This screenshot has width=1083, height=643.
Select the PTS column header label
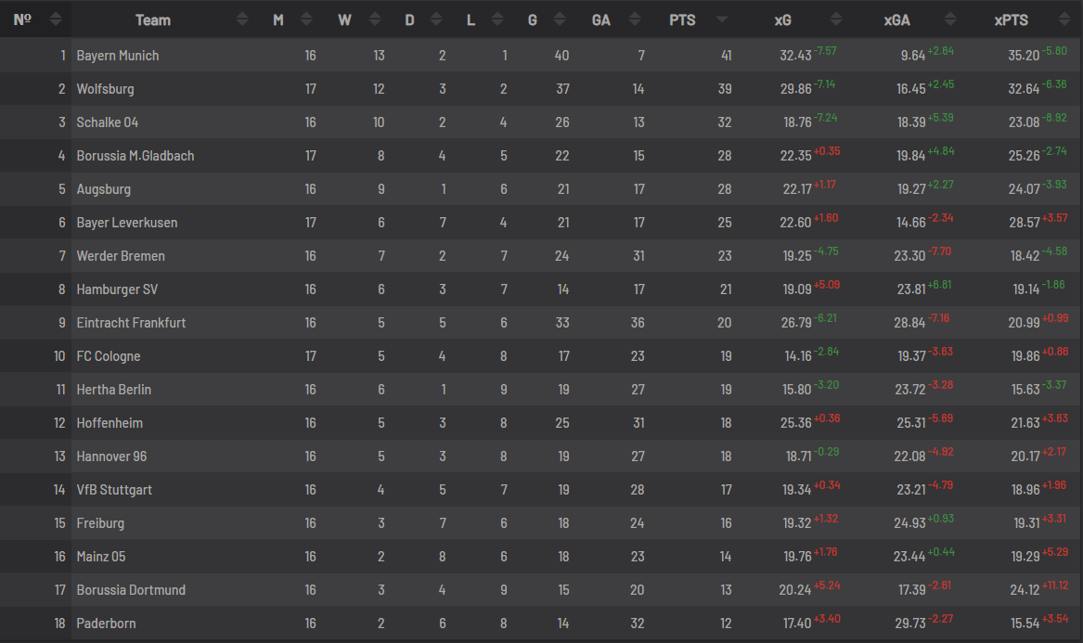coord(682,20)
